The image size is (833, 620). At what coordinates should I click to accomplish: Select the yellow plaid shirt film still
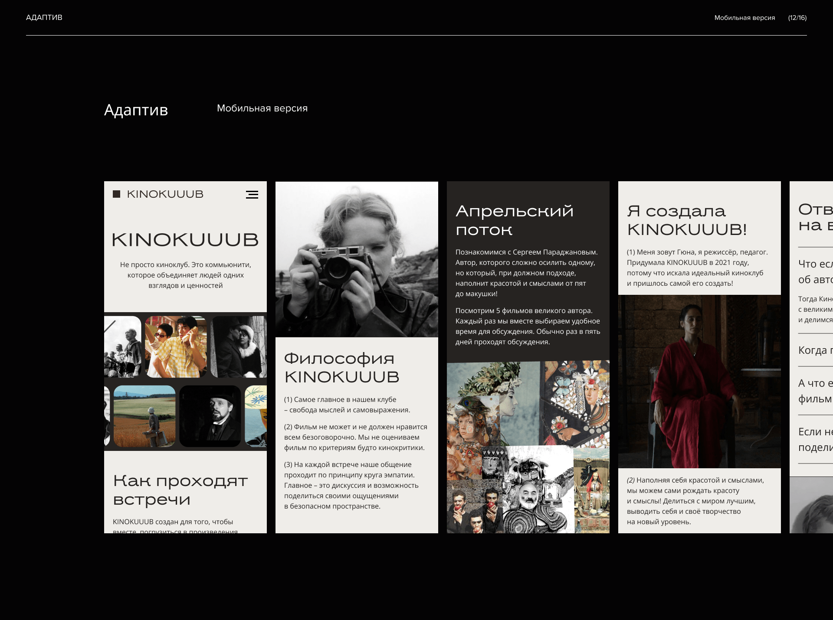(176, 347)
